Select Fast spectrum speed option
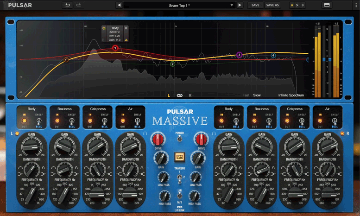This screenshot has width=360, height=216. [x=246, y=95]
